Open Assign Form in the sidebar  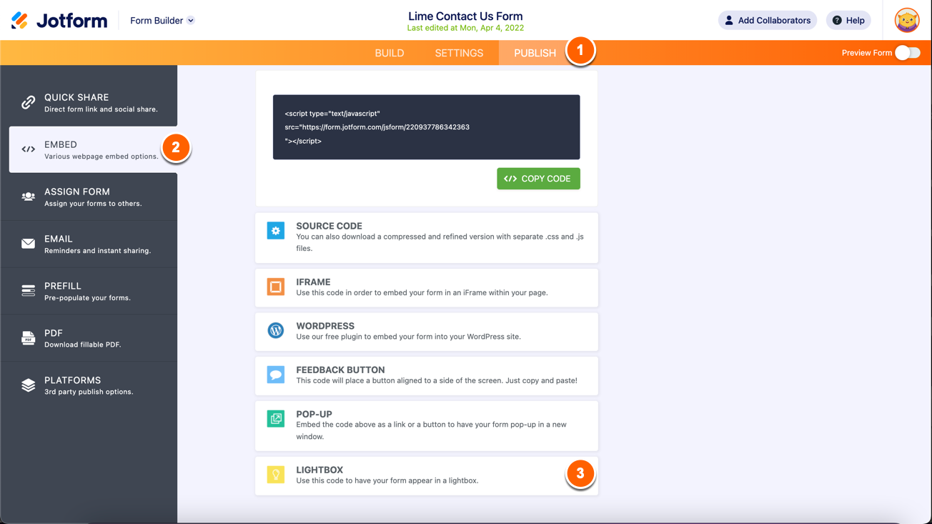tap(89, 197)
